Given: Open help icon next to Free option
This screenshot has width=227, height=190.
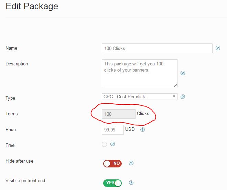Looking at the screenshot, I should [x=112, y=144].
